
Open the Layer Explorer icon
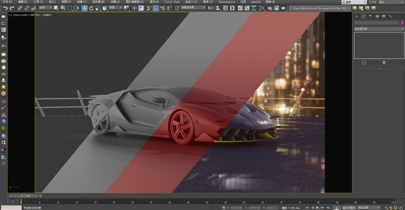click(232, 8)
